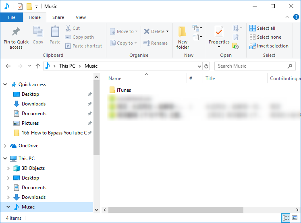Click the Pin to Quick access icon
Screen dimensions: 301x223
(16, 32)
